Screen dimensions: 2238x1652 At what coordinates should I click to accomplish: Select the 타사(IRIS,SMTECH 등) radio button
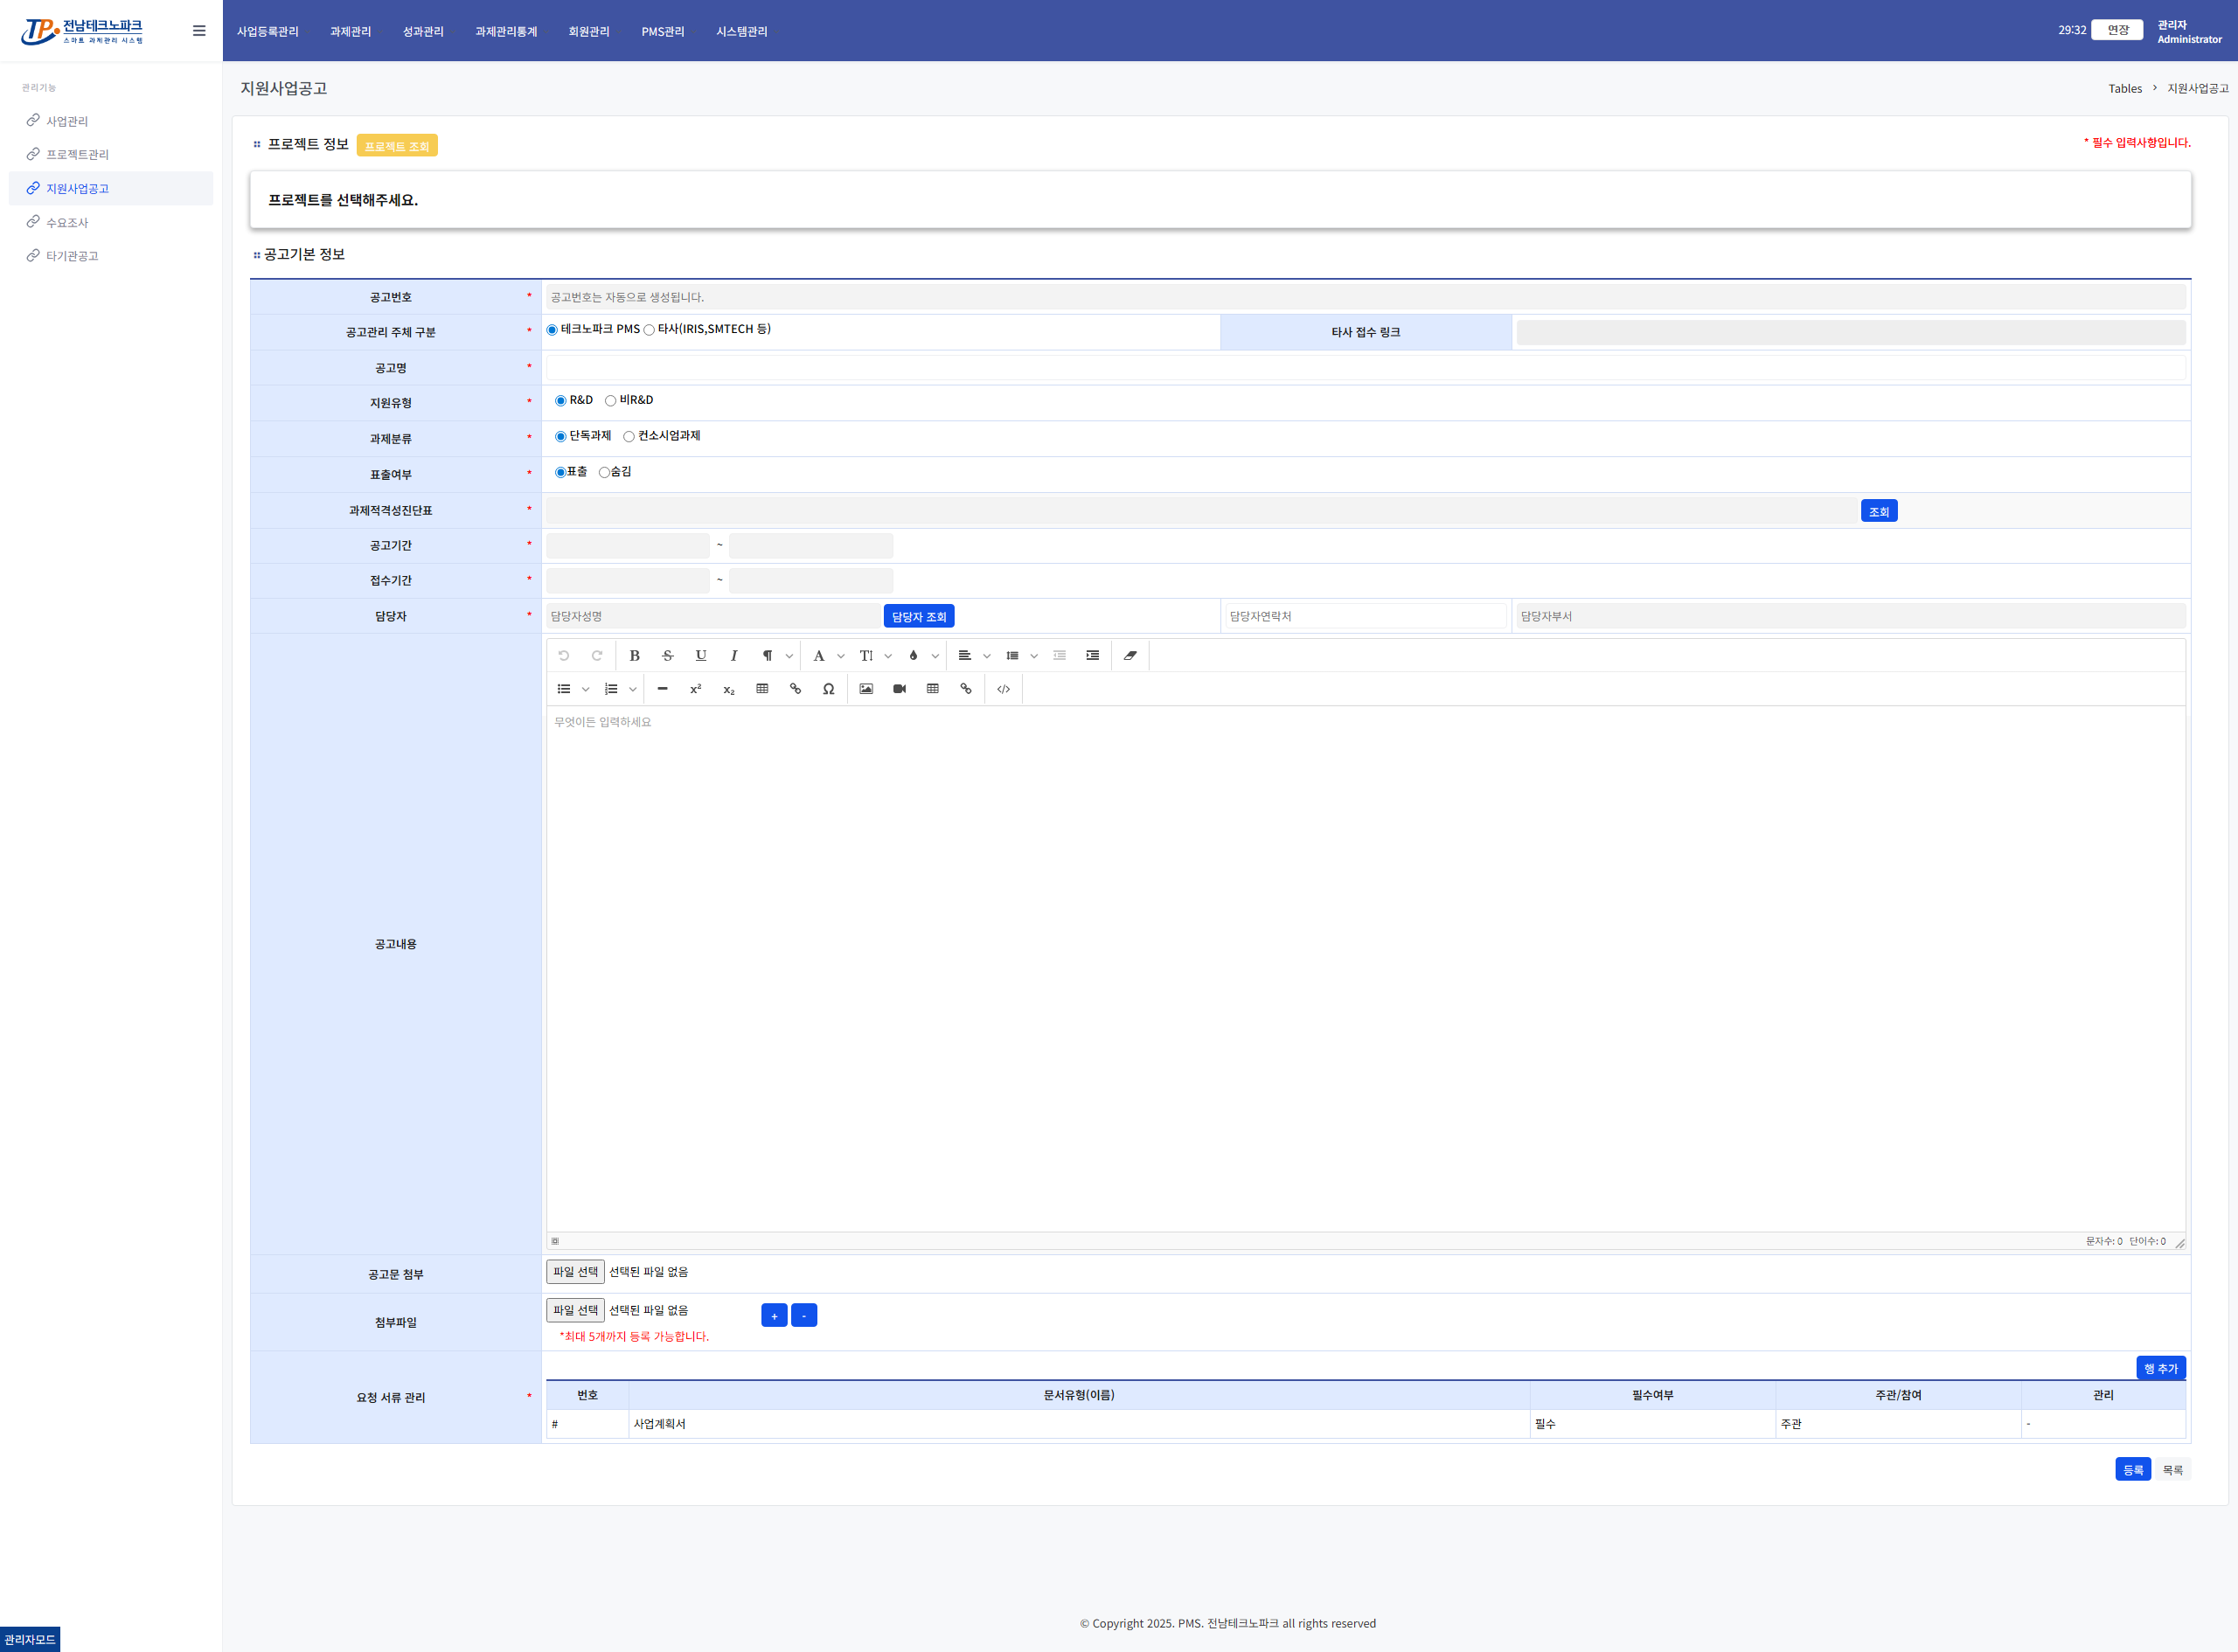(x=649, y=330)
